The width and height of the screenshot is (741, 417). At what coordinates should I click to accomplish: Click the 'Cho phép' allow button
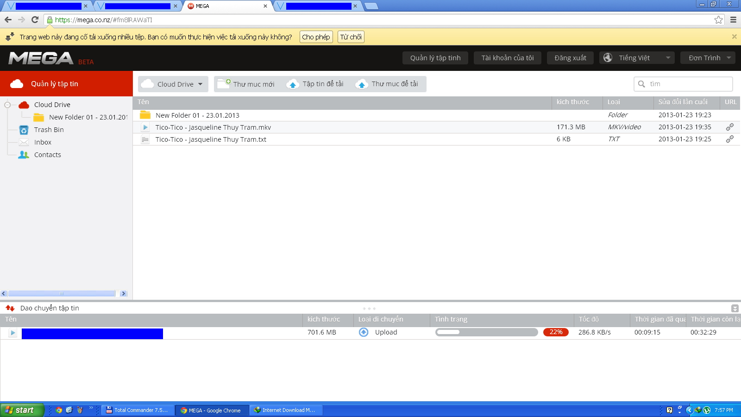[x=316, y=37]
